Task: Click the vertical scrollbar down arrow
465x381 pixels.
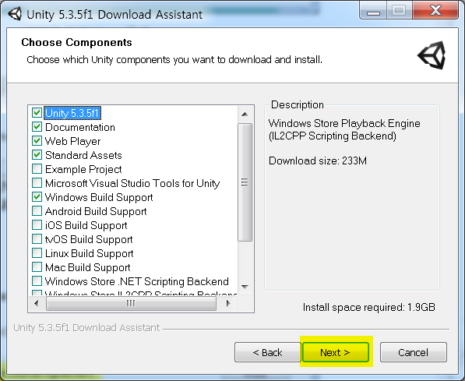Action: point(245,287)
